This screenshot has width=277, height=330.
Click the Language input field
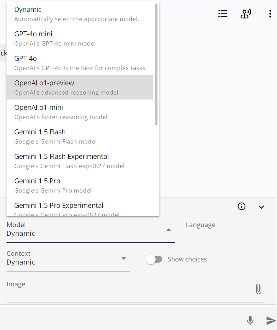(x=225, y=234)
